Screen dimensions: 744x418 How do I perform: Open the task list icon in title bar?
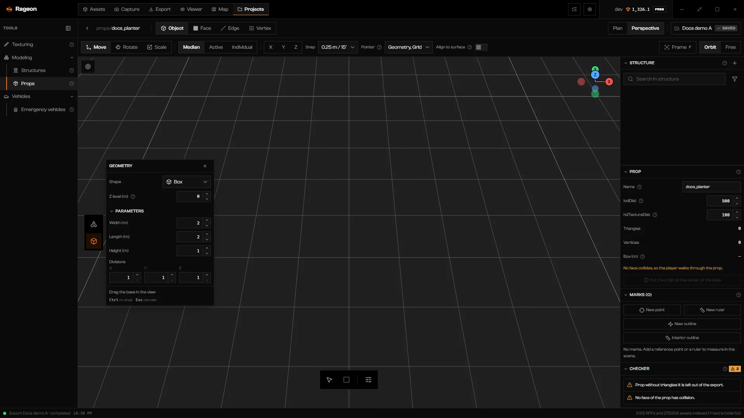pyautogui.click(x=574, y=9)
